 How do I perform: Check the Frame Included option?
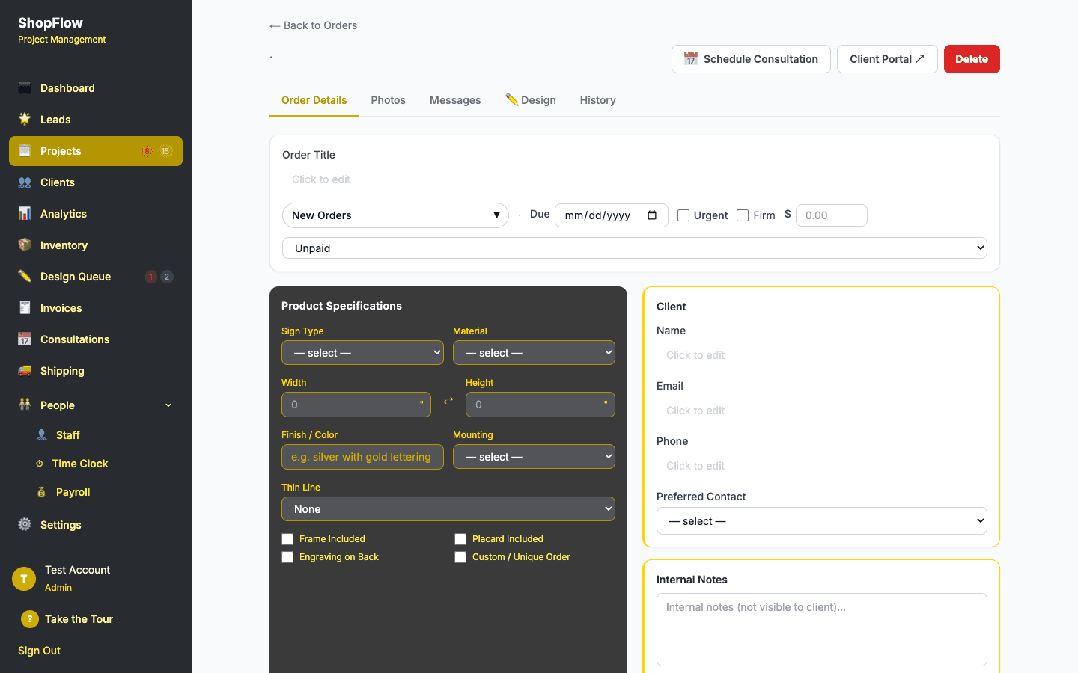pos(287,539)
